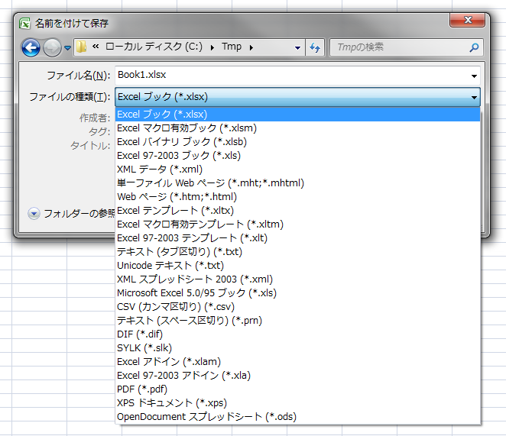Open the recent locations dropdown arrow
This screenshot has height=436, width=506.
(67, 48)
